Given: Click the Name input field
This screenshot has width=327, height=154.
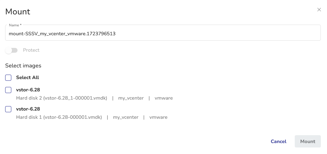Looking at the screenshot, I should coord(163,34).
